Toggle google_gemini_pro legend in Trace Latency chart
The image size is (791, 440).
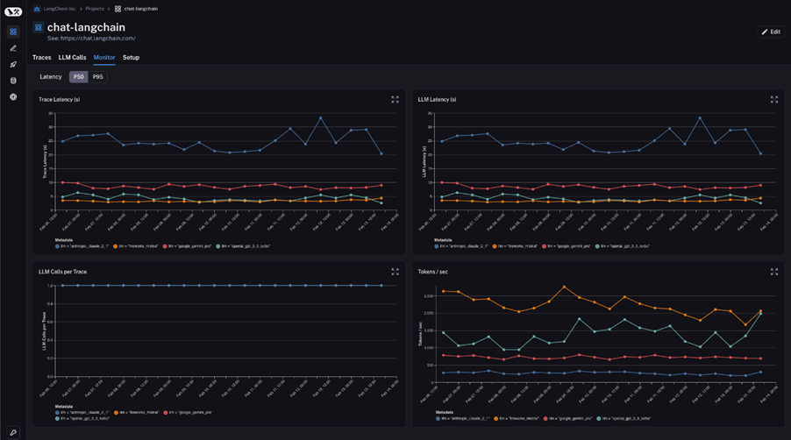tap(187, 246)
